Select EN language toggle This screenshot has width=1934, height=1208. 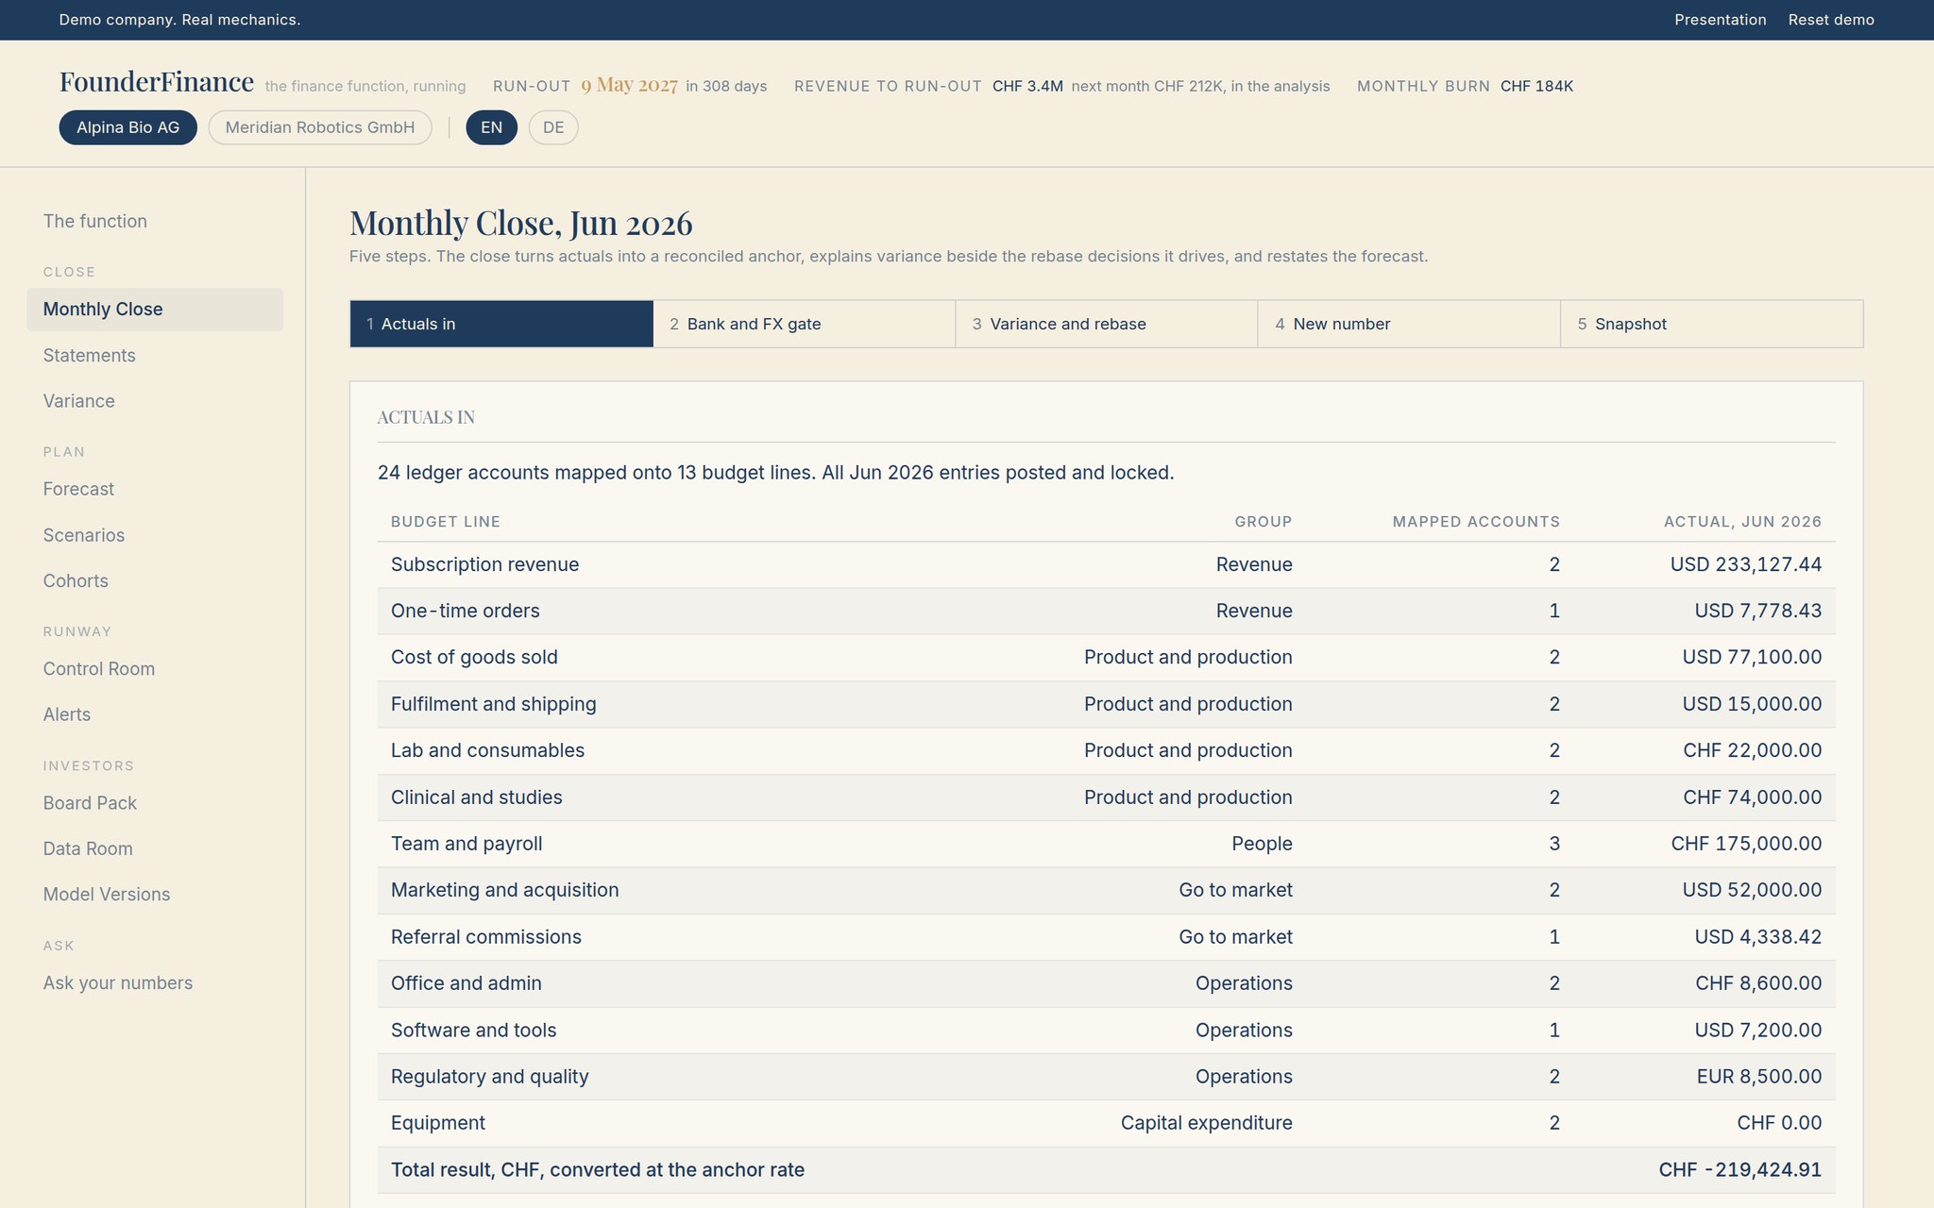[x=491, y=127]
